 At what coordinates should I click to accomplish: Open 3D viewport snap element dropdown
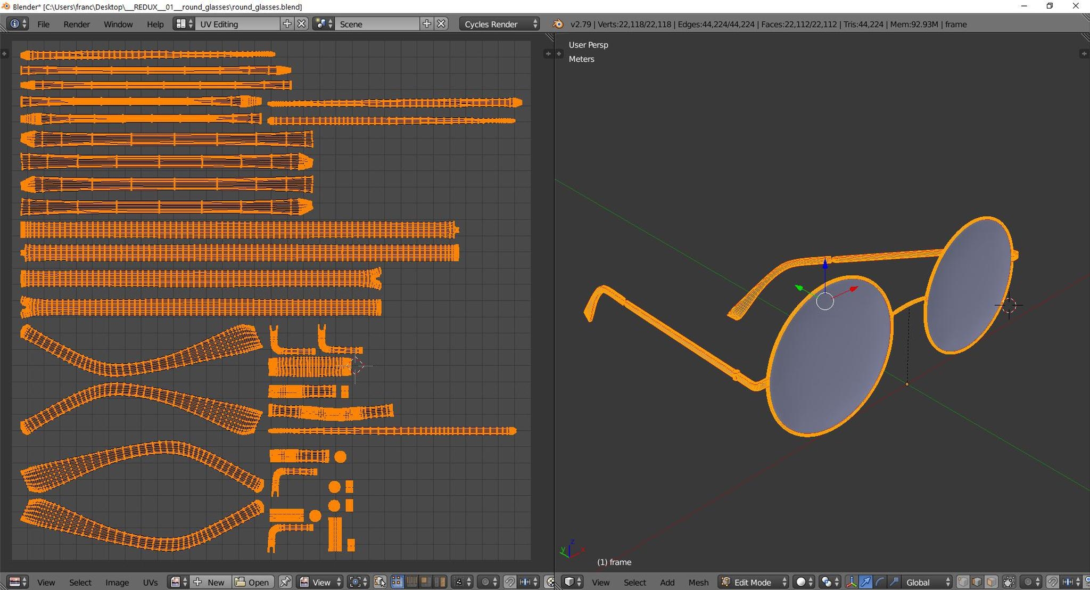point(1071,582)
